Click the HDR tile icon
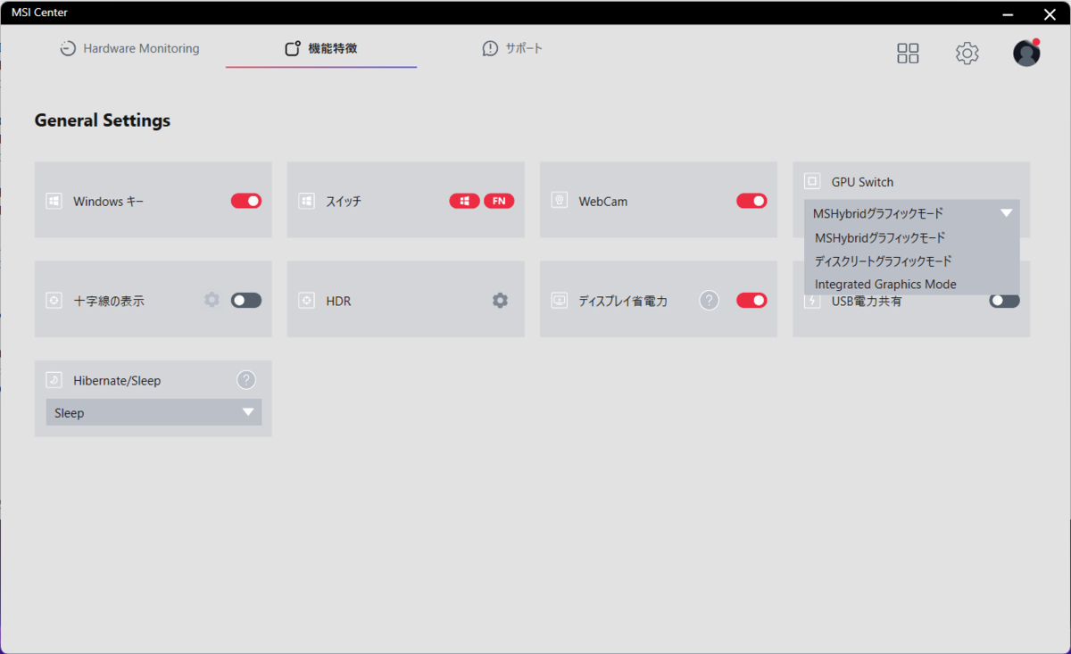 click(306, 301)
